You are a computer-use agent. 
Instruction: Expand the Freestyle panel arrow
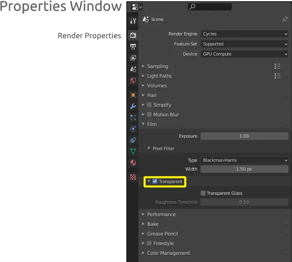(143, 243)
